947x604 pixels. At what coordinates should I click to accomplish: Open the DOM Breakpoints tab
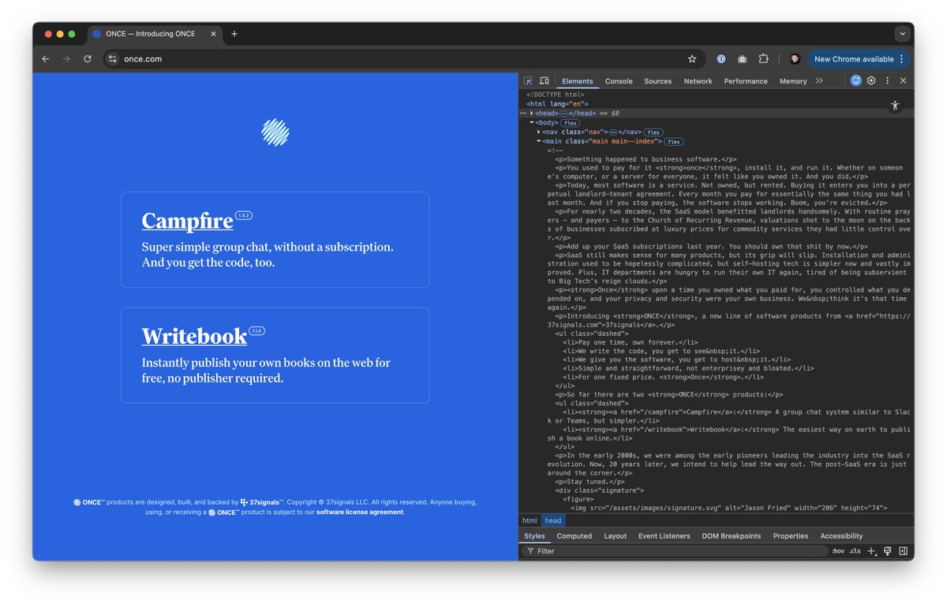732,536
